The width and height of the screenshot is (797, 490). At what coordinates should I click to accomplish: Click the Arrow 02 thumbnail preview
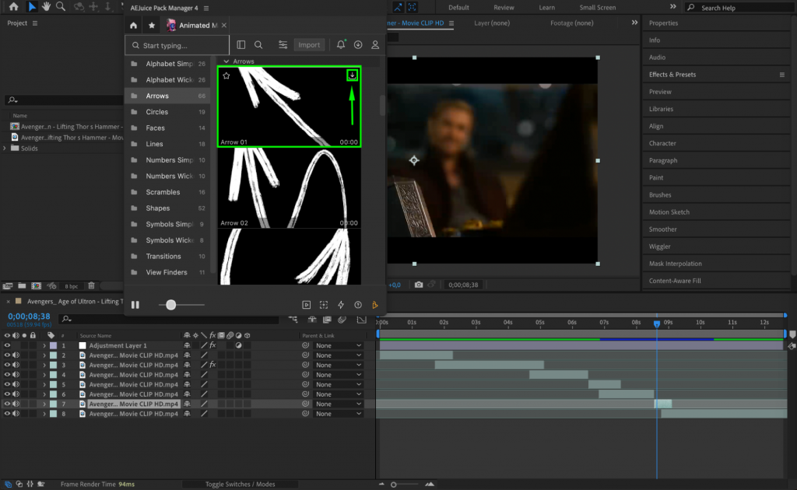point(289,187)
